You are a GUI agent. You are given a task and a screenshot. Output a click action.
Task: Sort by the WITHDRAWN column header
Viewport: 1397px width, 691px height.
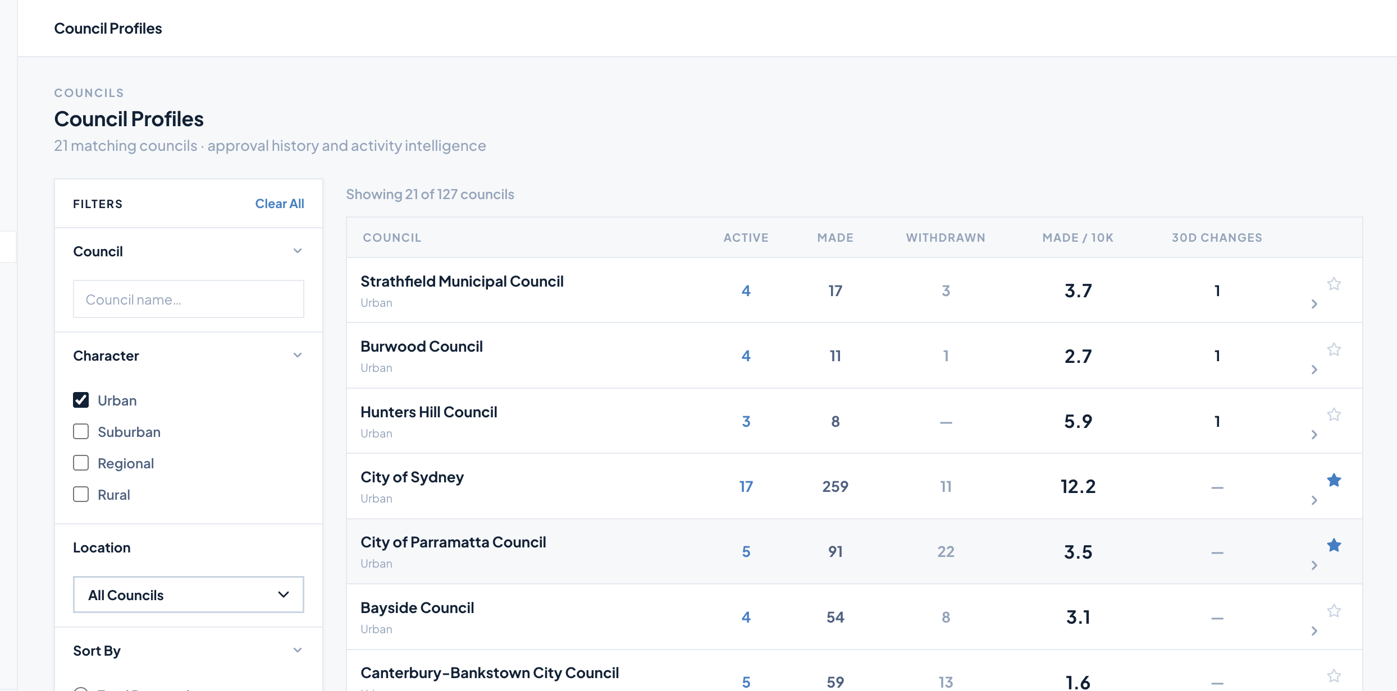(x=946, y=238)
